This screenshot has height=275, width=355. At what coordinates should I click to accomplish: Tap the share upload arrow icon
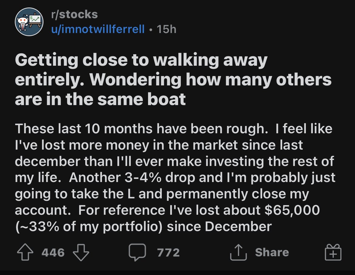[x=238, y=252]
